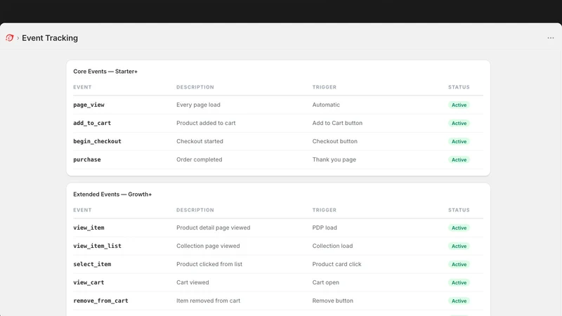Click the page_view event name
This screenshot has width=562, height=316.
[x=89, y=105]
